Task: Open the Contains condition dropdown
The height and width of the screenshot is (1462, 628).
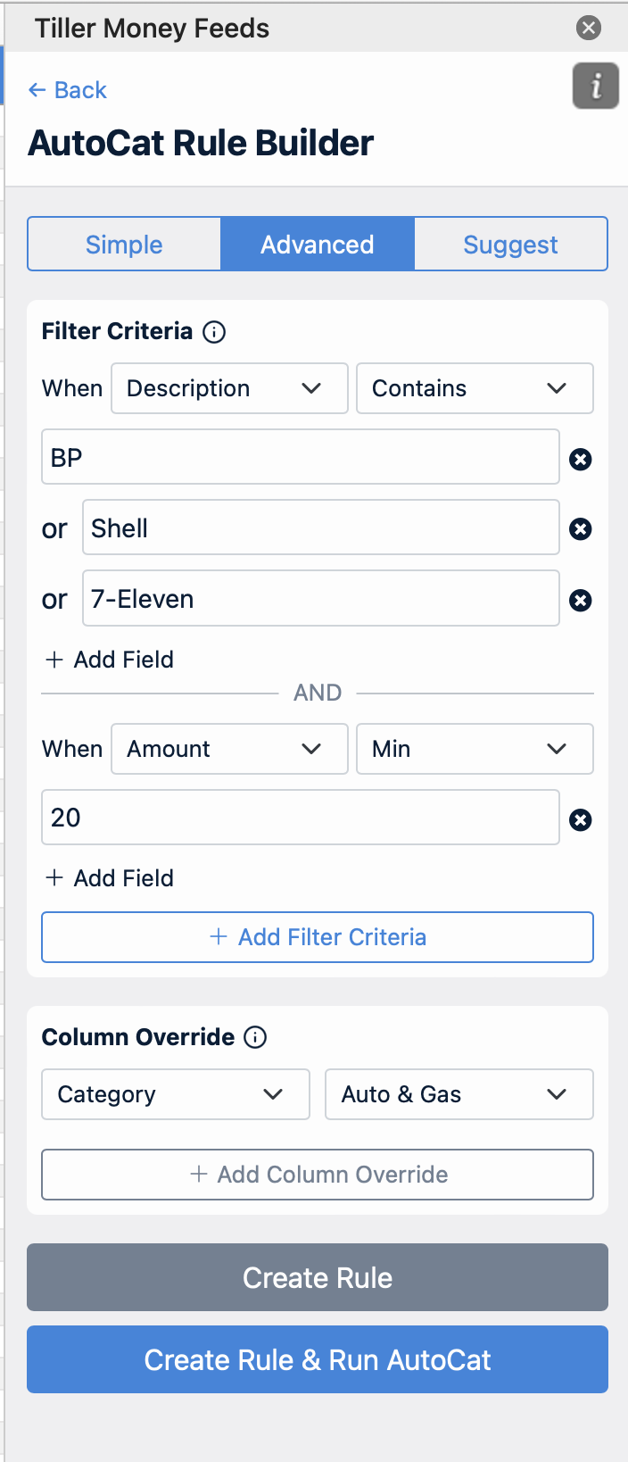Action: 475,388
